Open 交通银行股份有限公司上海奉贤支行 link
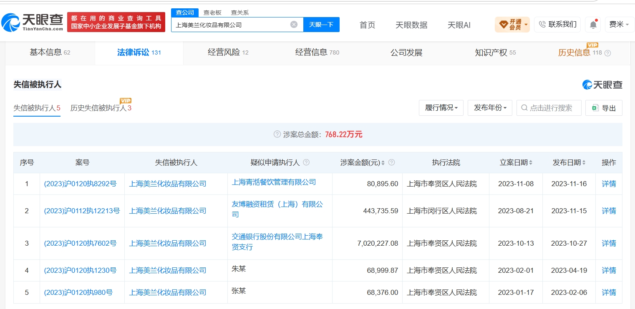635x309 pixels. (x=277, y=242)
